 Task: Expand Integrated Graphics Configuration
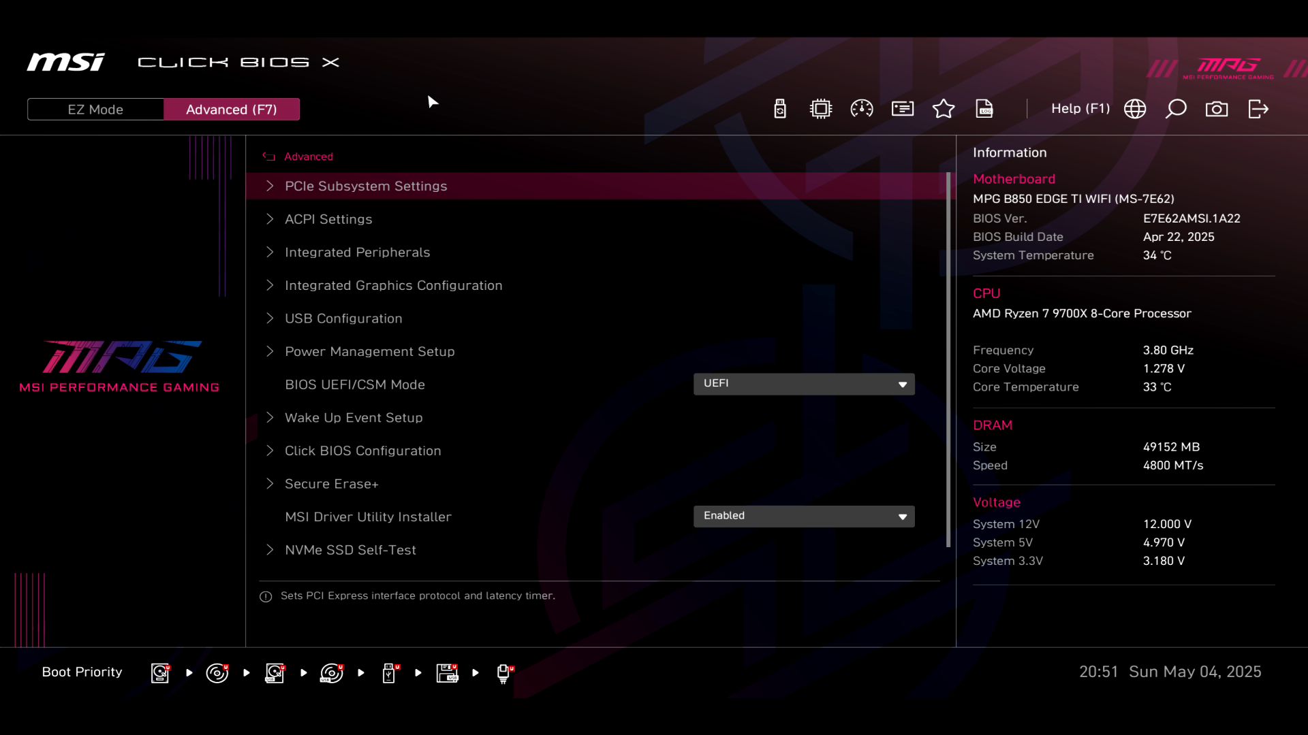[x=393, y=285]
